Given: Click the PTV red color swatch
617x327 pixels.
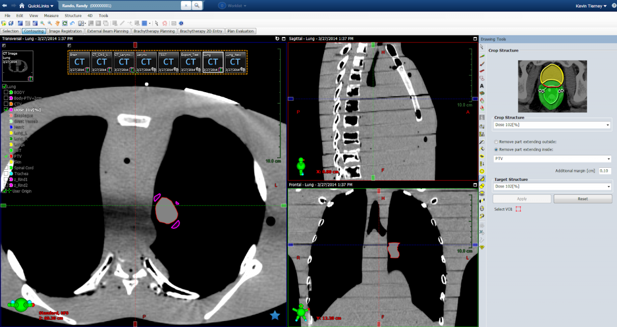Looking at the screenshot, I should click(11, 156).
